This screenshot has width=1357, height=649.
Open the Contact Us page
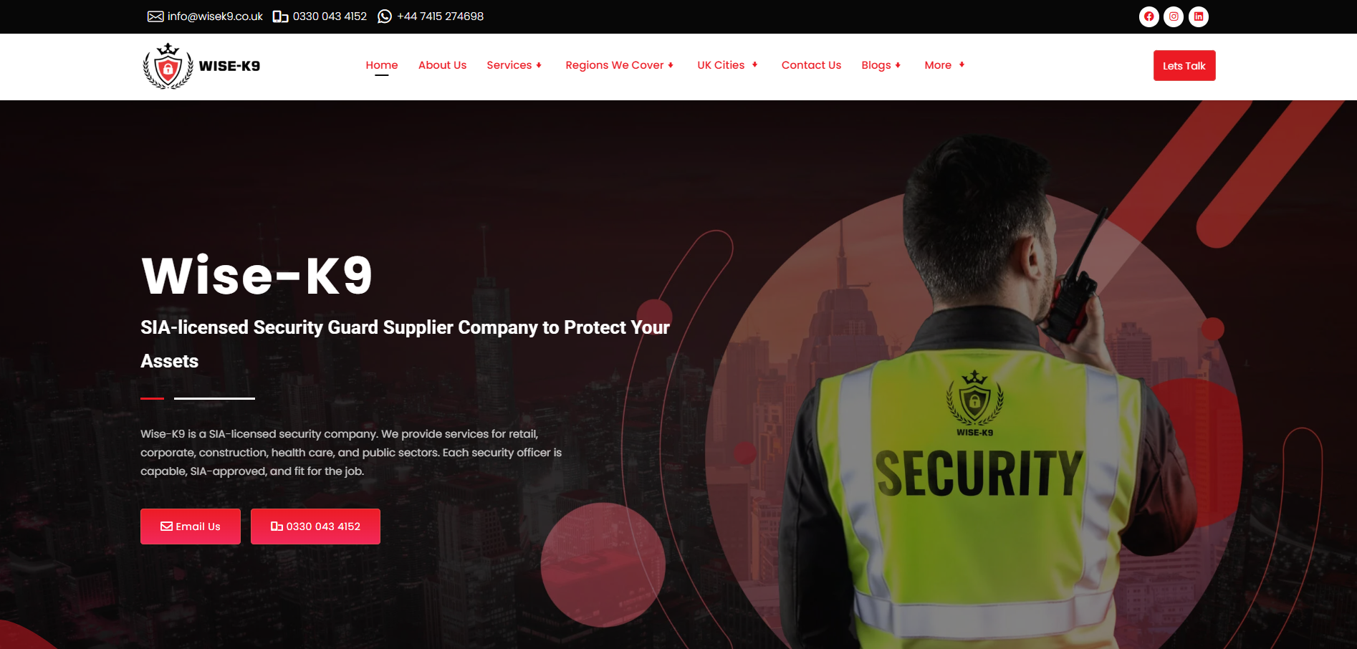pyautogui.click(x=811, y=65)
